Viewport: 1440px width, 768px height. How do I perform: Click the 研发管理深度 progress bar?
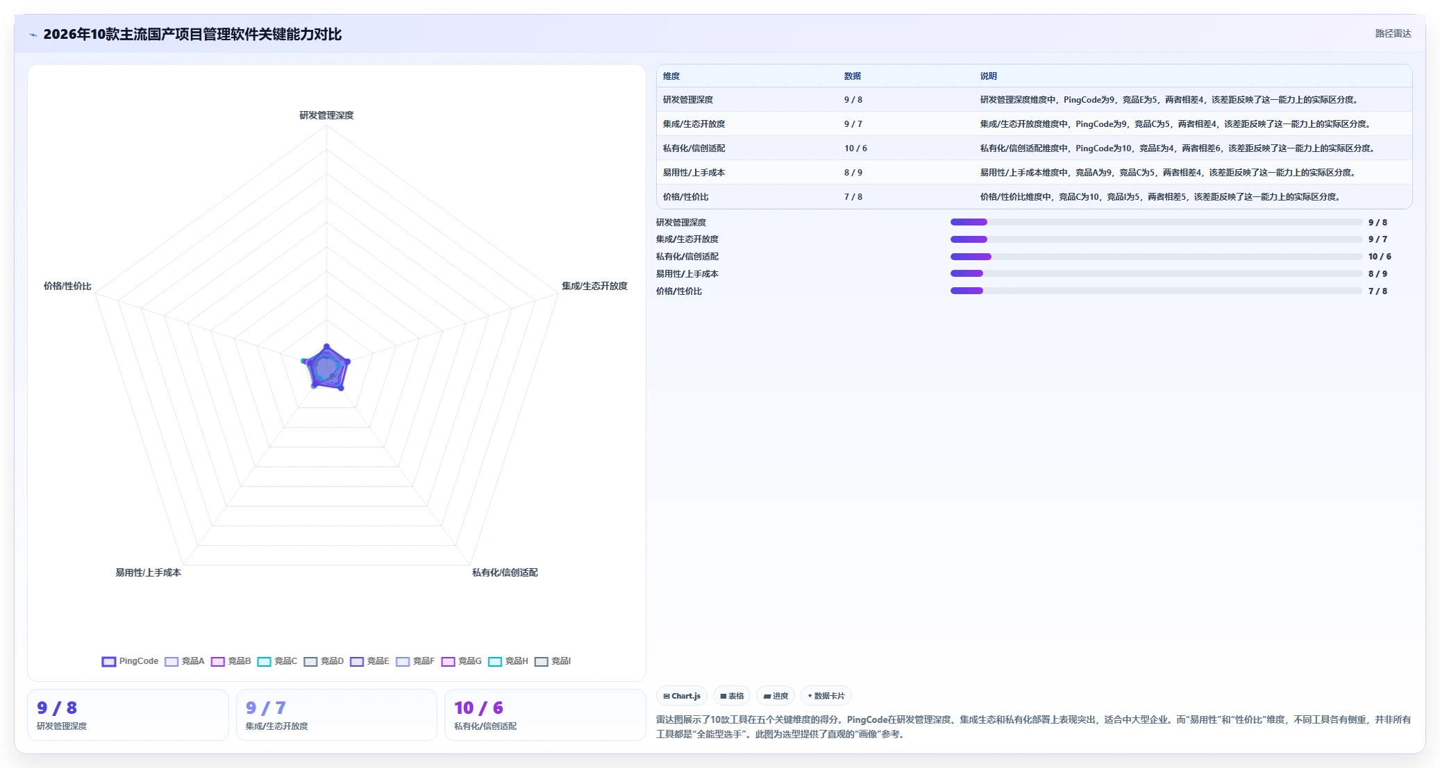1156,222
